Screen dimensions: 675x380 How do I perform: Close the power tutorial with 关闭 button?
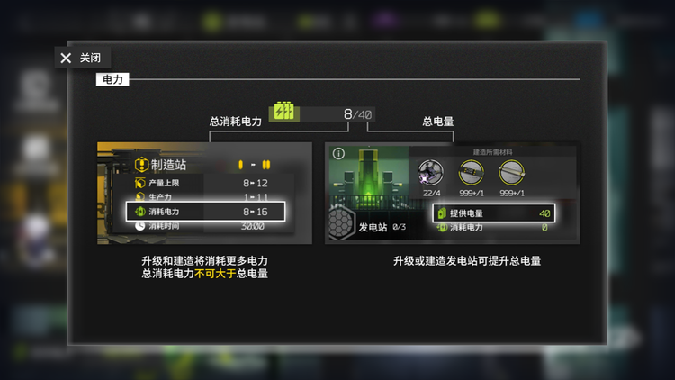[x=82, y=58]
